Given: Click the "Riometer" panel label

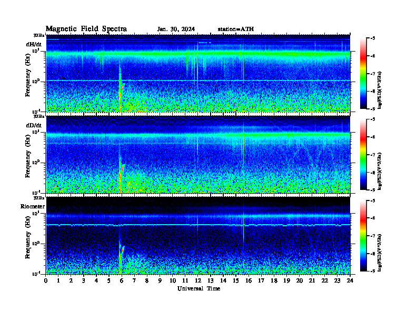Looking at the screenshot, I should point(33,206).
